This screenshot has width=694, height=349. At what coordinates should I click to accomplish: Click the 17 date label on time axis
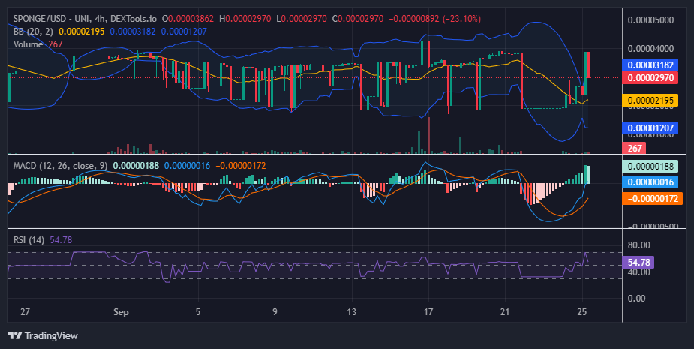(428, 311)
